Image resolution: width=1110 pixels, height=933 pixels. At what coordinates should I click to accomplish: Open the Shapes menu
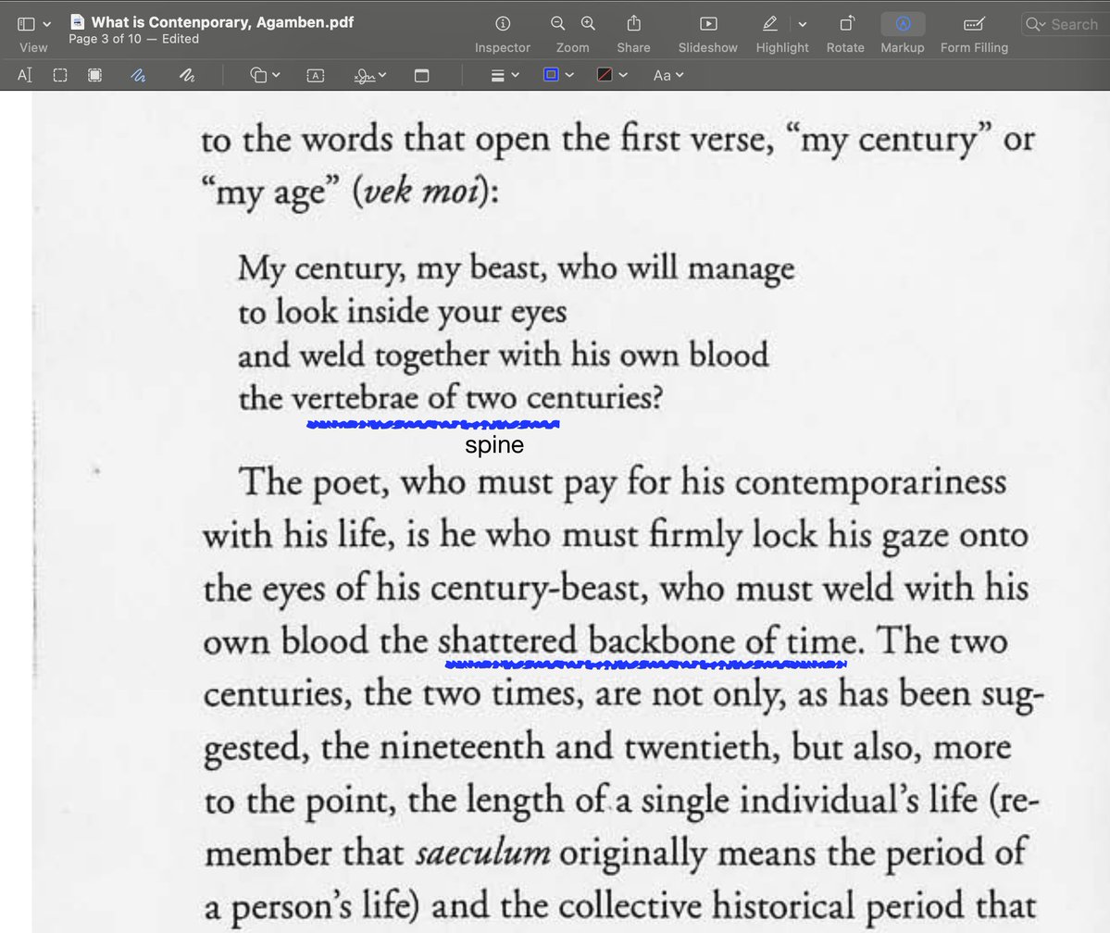click(265, 75)
